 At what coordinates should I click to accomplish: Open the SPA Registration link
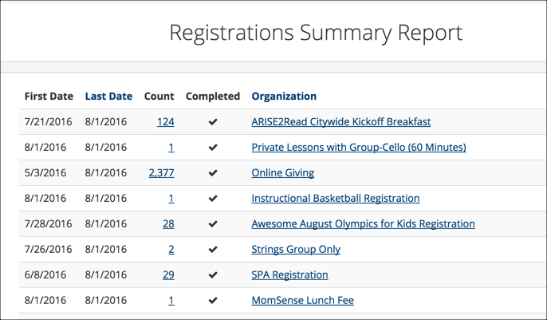point(290,275)
